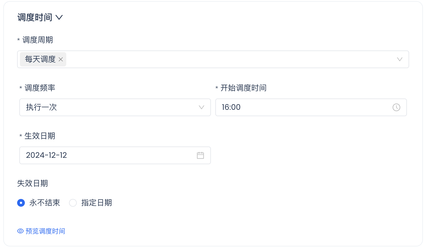Open the calendar icon for 生效日期
The image size is (429, 250).
coord(200,155)
